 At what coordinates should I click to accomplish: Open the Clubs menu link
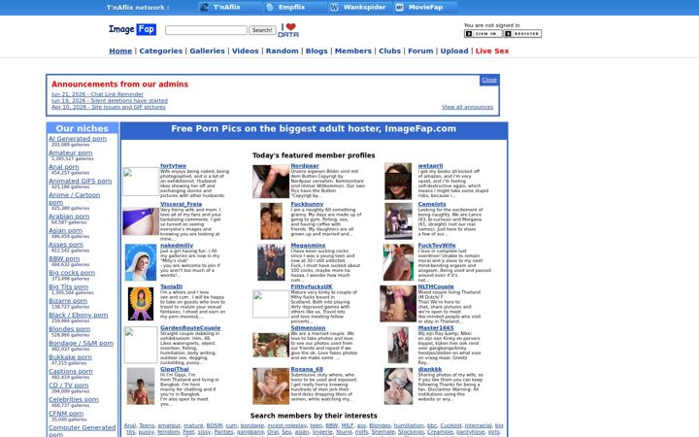pos(389,50)
